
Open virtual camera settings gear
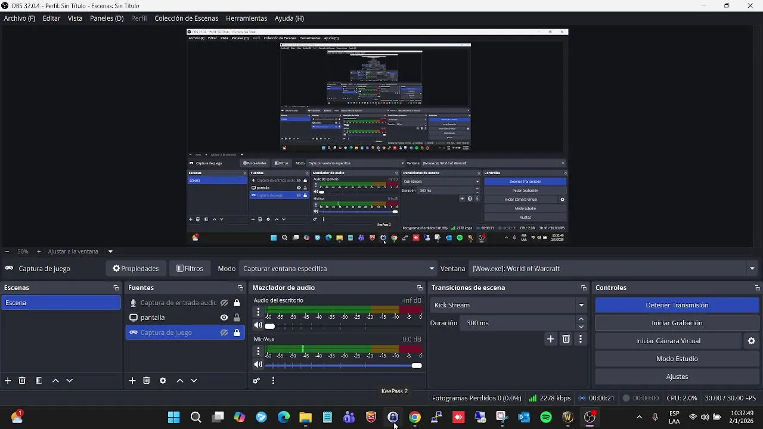(752, 341)
